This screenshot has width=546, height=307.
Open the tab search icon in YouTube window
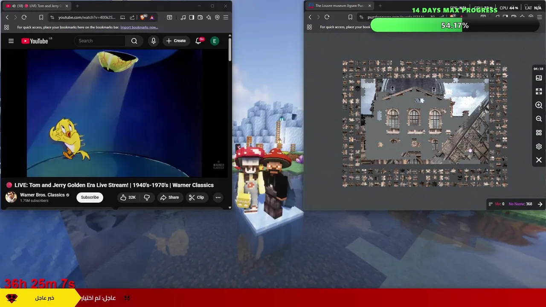tap(169, 17)
